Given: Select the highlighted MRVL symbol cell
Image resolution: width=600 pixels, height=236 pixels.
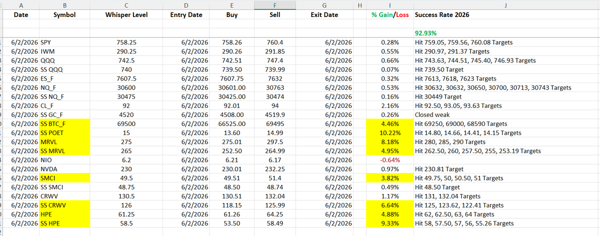Looking at the screenshot, I should pos(64,141).
